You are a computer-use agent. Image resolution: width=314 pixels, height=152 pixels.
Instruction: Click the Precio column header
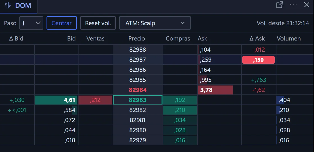(x=137, y=39)
